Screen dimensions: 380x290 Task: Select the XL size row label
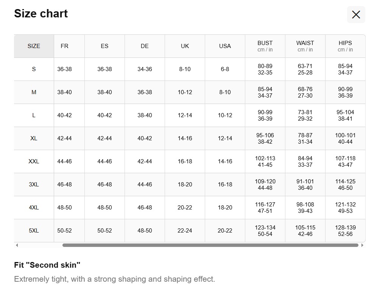point(34,138)
